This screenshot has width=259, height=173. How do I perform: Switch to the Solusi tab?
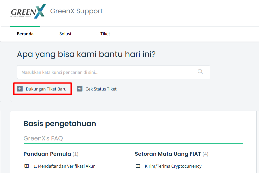pos(65,34)
